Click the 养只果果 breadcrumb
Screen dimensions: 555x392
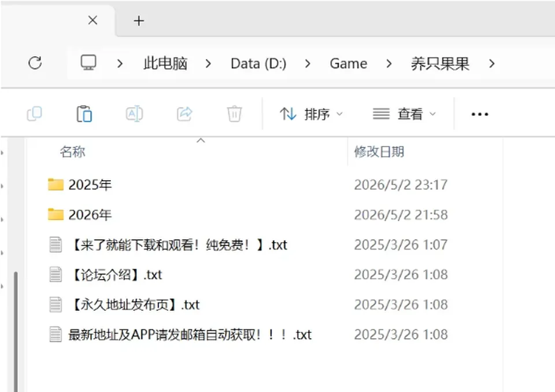pyautogui.click(x=440, y=64)
